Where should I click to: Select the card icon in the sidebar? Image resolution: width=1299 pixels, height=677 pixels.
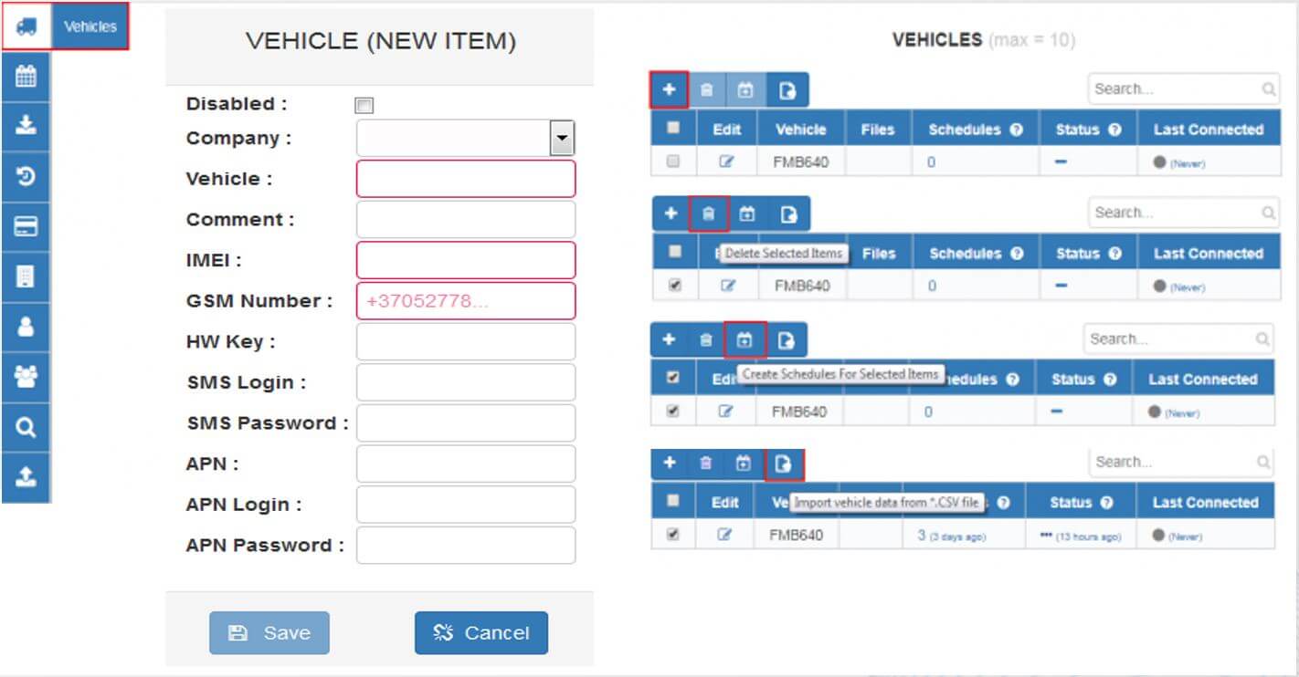pos(26,225)
